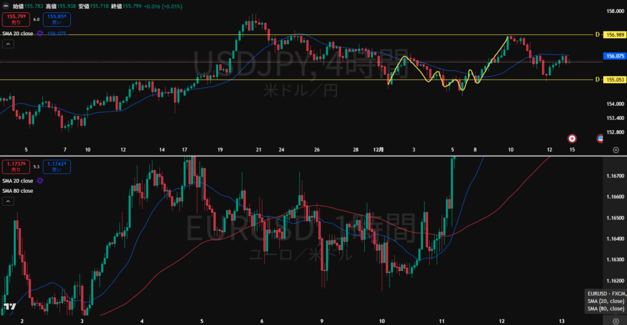627x325 pixels.
Task: Open the USDJPY time axis settings gear
Action: coord(615,149)
